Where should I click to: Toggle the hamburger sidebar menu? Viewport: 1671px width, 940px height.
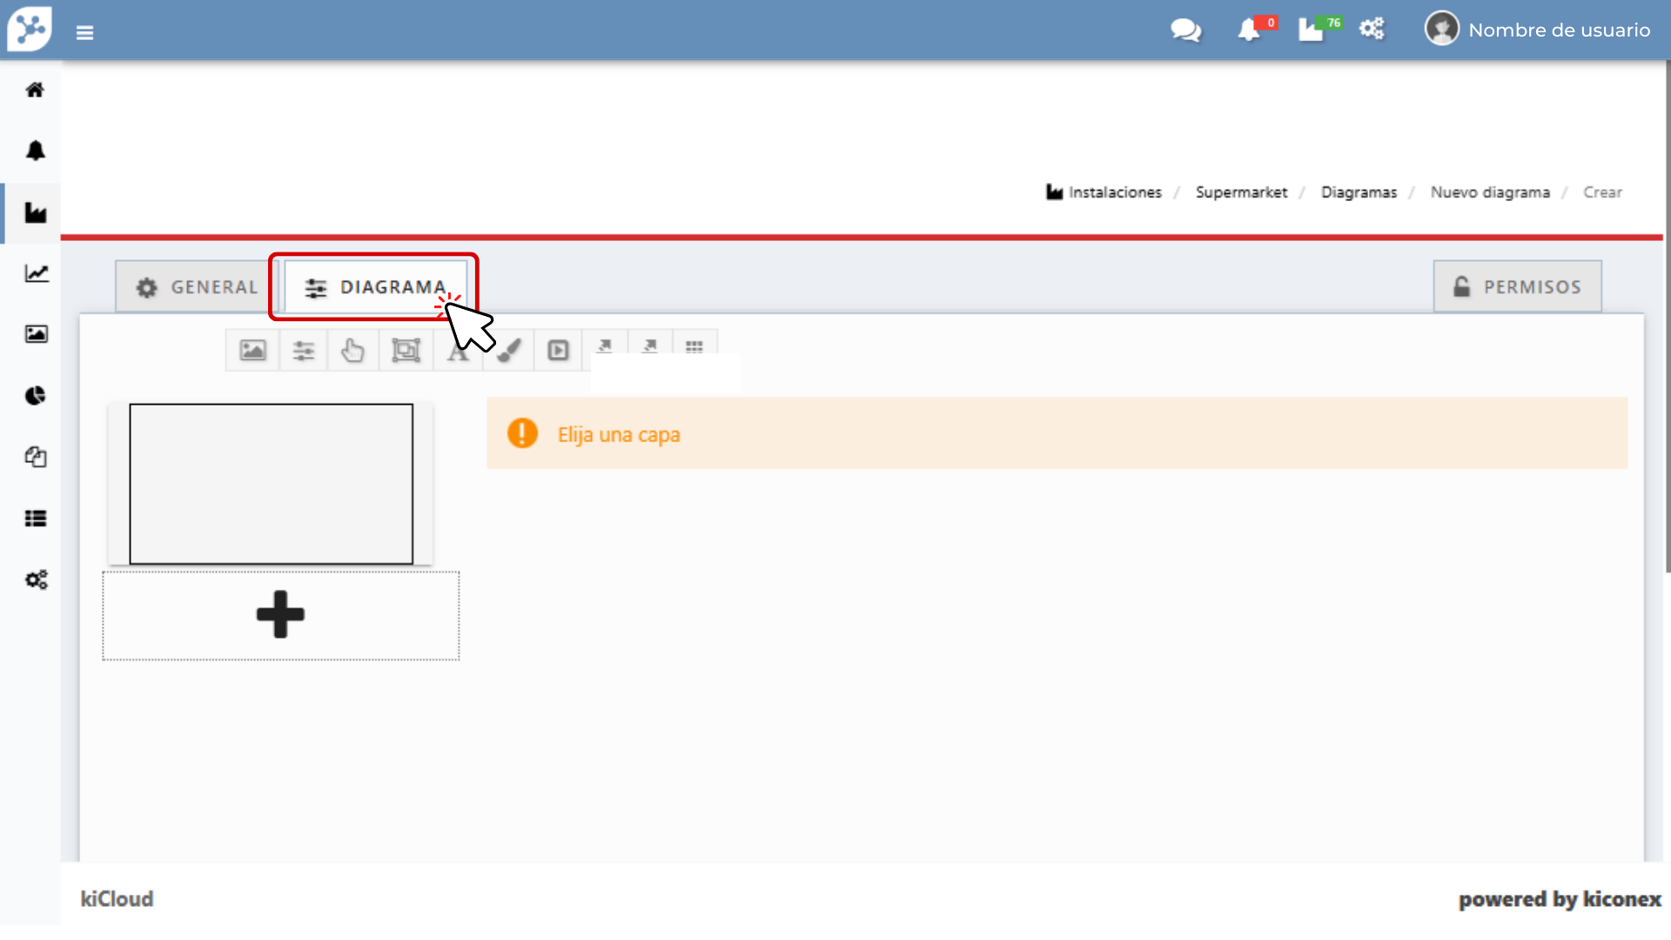click(84, 32)
